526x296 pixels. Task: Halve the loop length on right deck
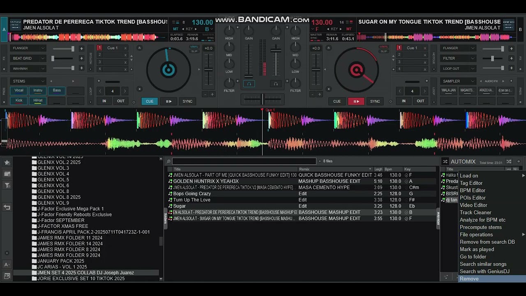point(400,91)
